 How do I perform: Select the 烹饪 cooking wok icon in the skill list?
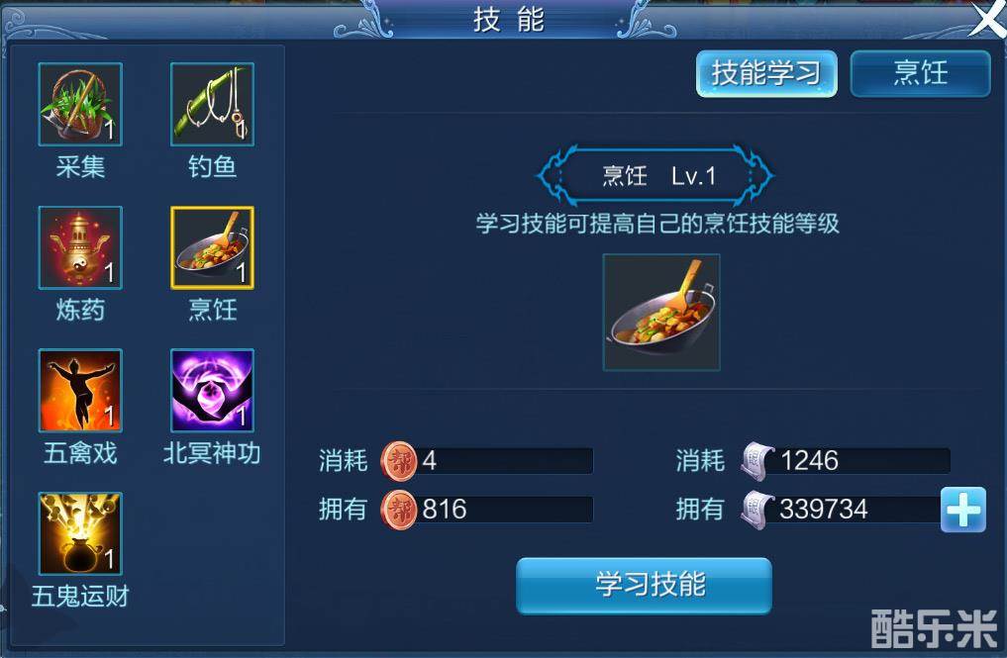point(212,247)
